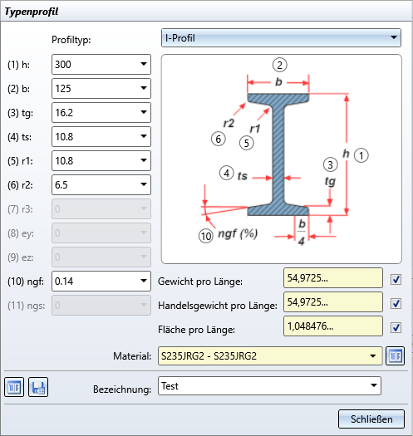Image resolution: width=413 pixels, height=436 pixels.
Task: Open the Material S235JRG2 dropdown arrow
Action: 373,356
